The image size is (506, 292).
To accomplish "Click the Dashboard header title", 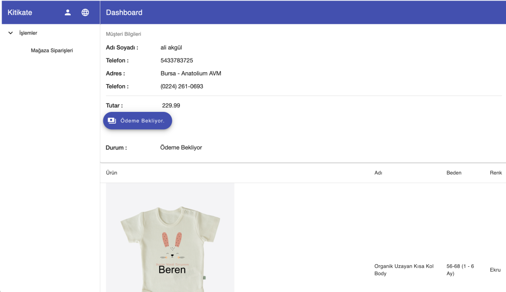I will click(124, 12).
